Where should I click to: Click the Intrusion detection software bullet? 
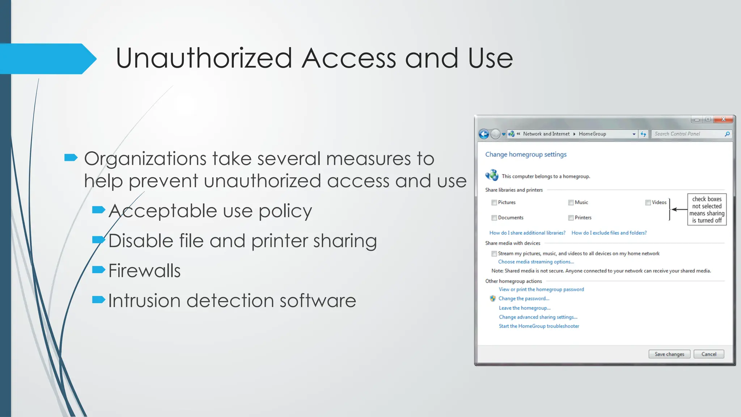coord(232,301)
